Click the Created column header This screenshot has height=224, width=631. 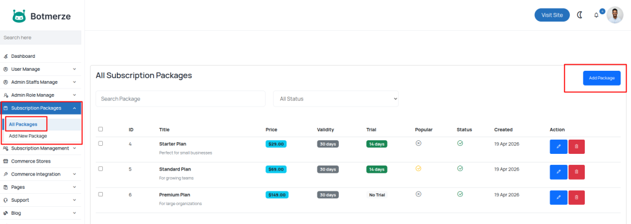pos(503,129)
